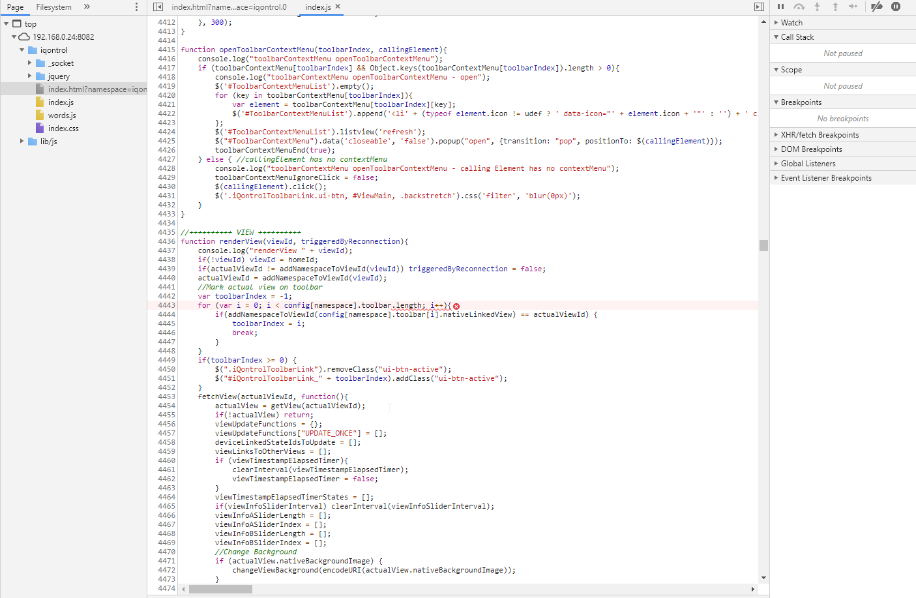Set breakpoint on line number 4443
The image size is (916, 598).
(166, 305)
